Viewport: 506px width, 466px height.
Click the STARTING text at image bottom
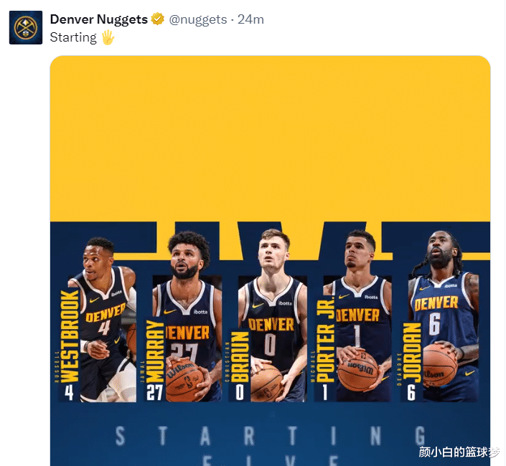pos(271,436)
